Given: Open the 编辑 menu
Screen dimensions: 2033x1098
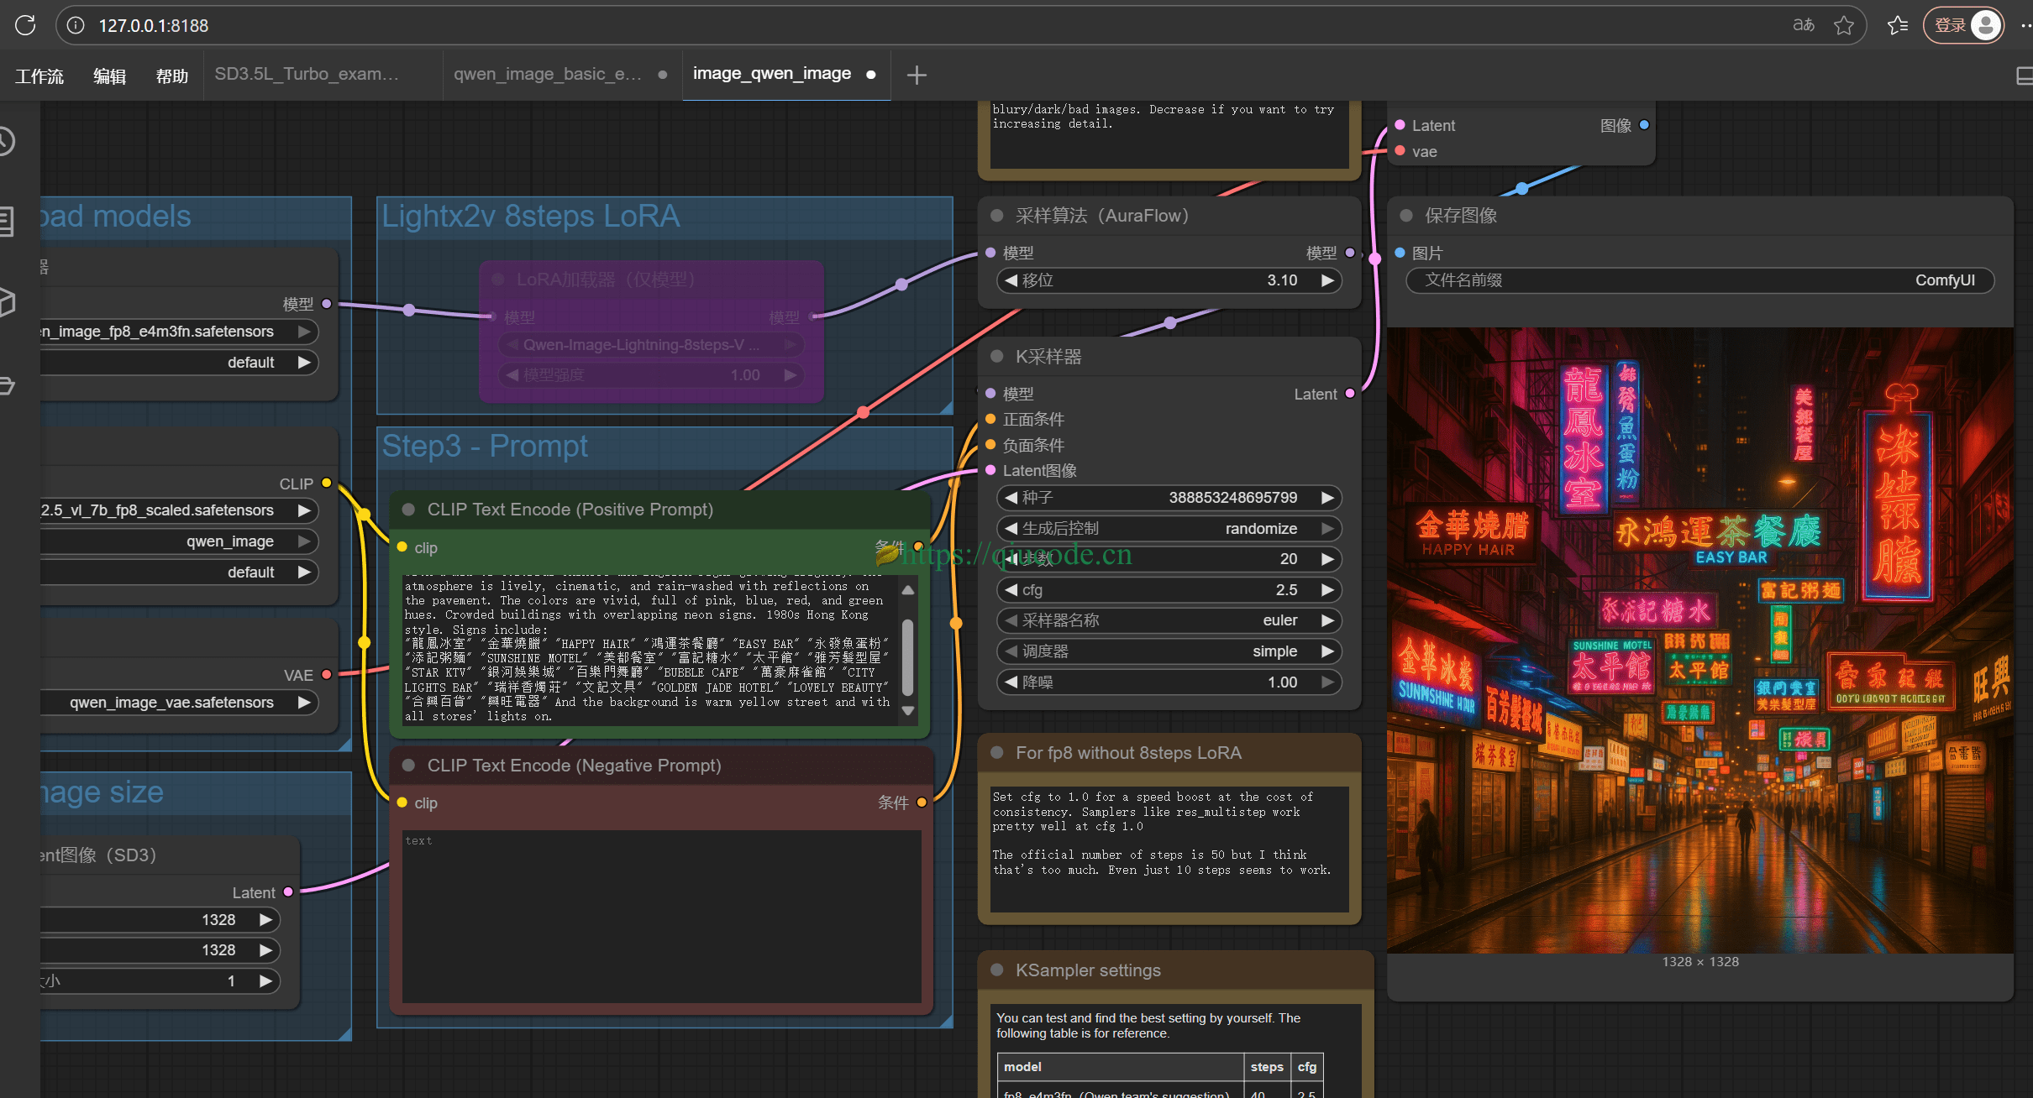Looking at the screenshot, I should 110,76.
